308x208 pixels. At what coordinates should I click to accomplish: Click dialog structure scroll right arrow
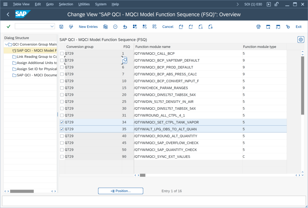(x=55, y=191)
